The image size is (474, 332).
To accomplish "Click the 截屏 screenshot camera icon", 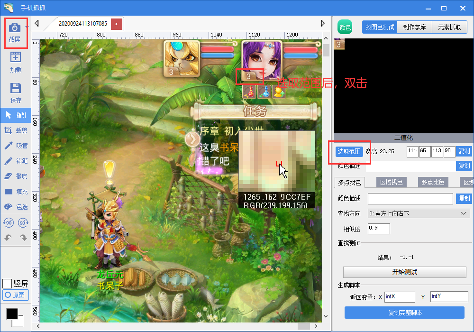I will (x=15, y=28).
